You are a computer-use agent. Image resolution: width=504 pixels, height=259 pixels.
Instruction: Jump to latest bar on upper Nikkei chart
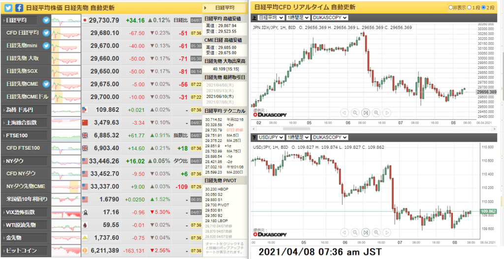(x=366, y=113)
